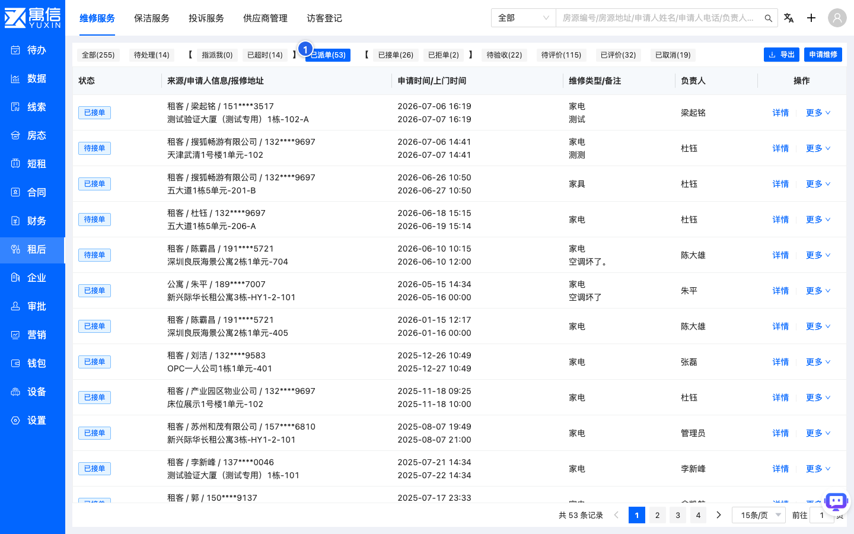Filter by 已取消(19) status

(673, 55)
